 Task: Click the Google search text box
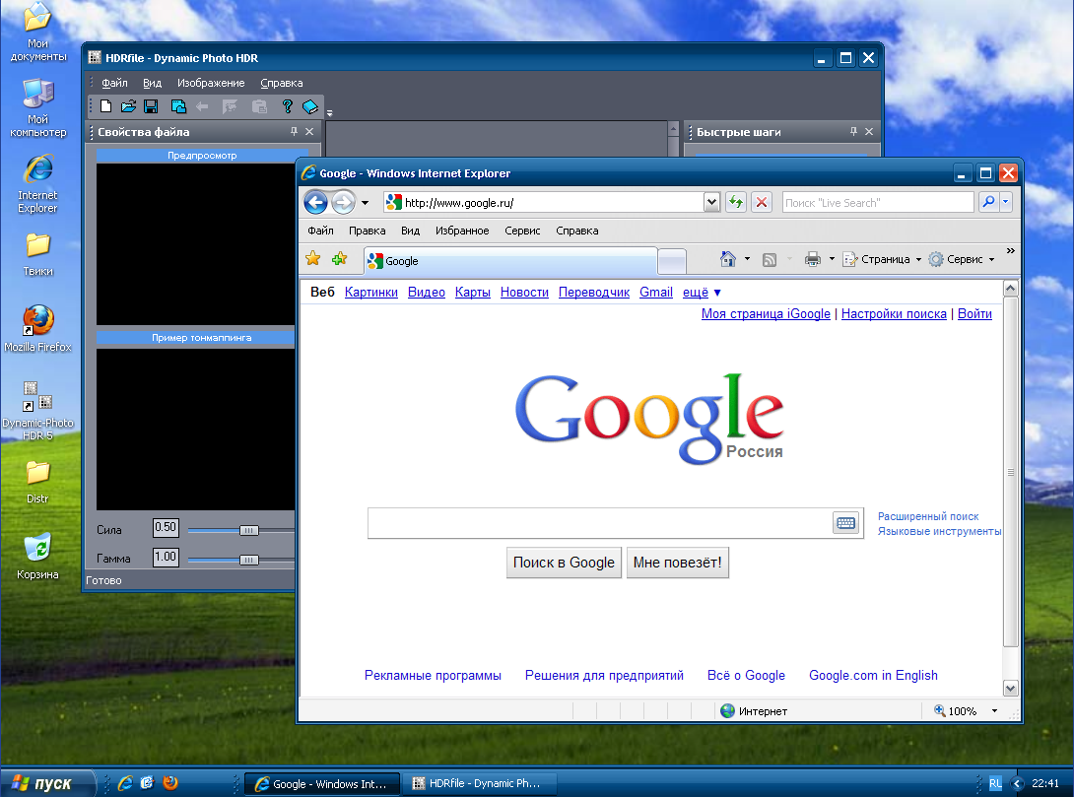[x=600, y=523]
